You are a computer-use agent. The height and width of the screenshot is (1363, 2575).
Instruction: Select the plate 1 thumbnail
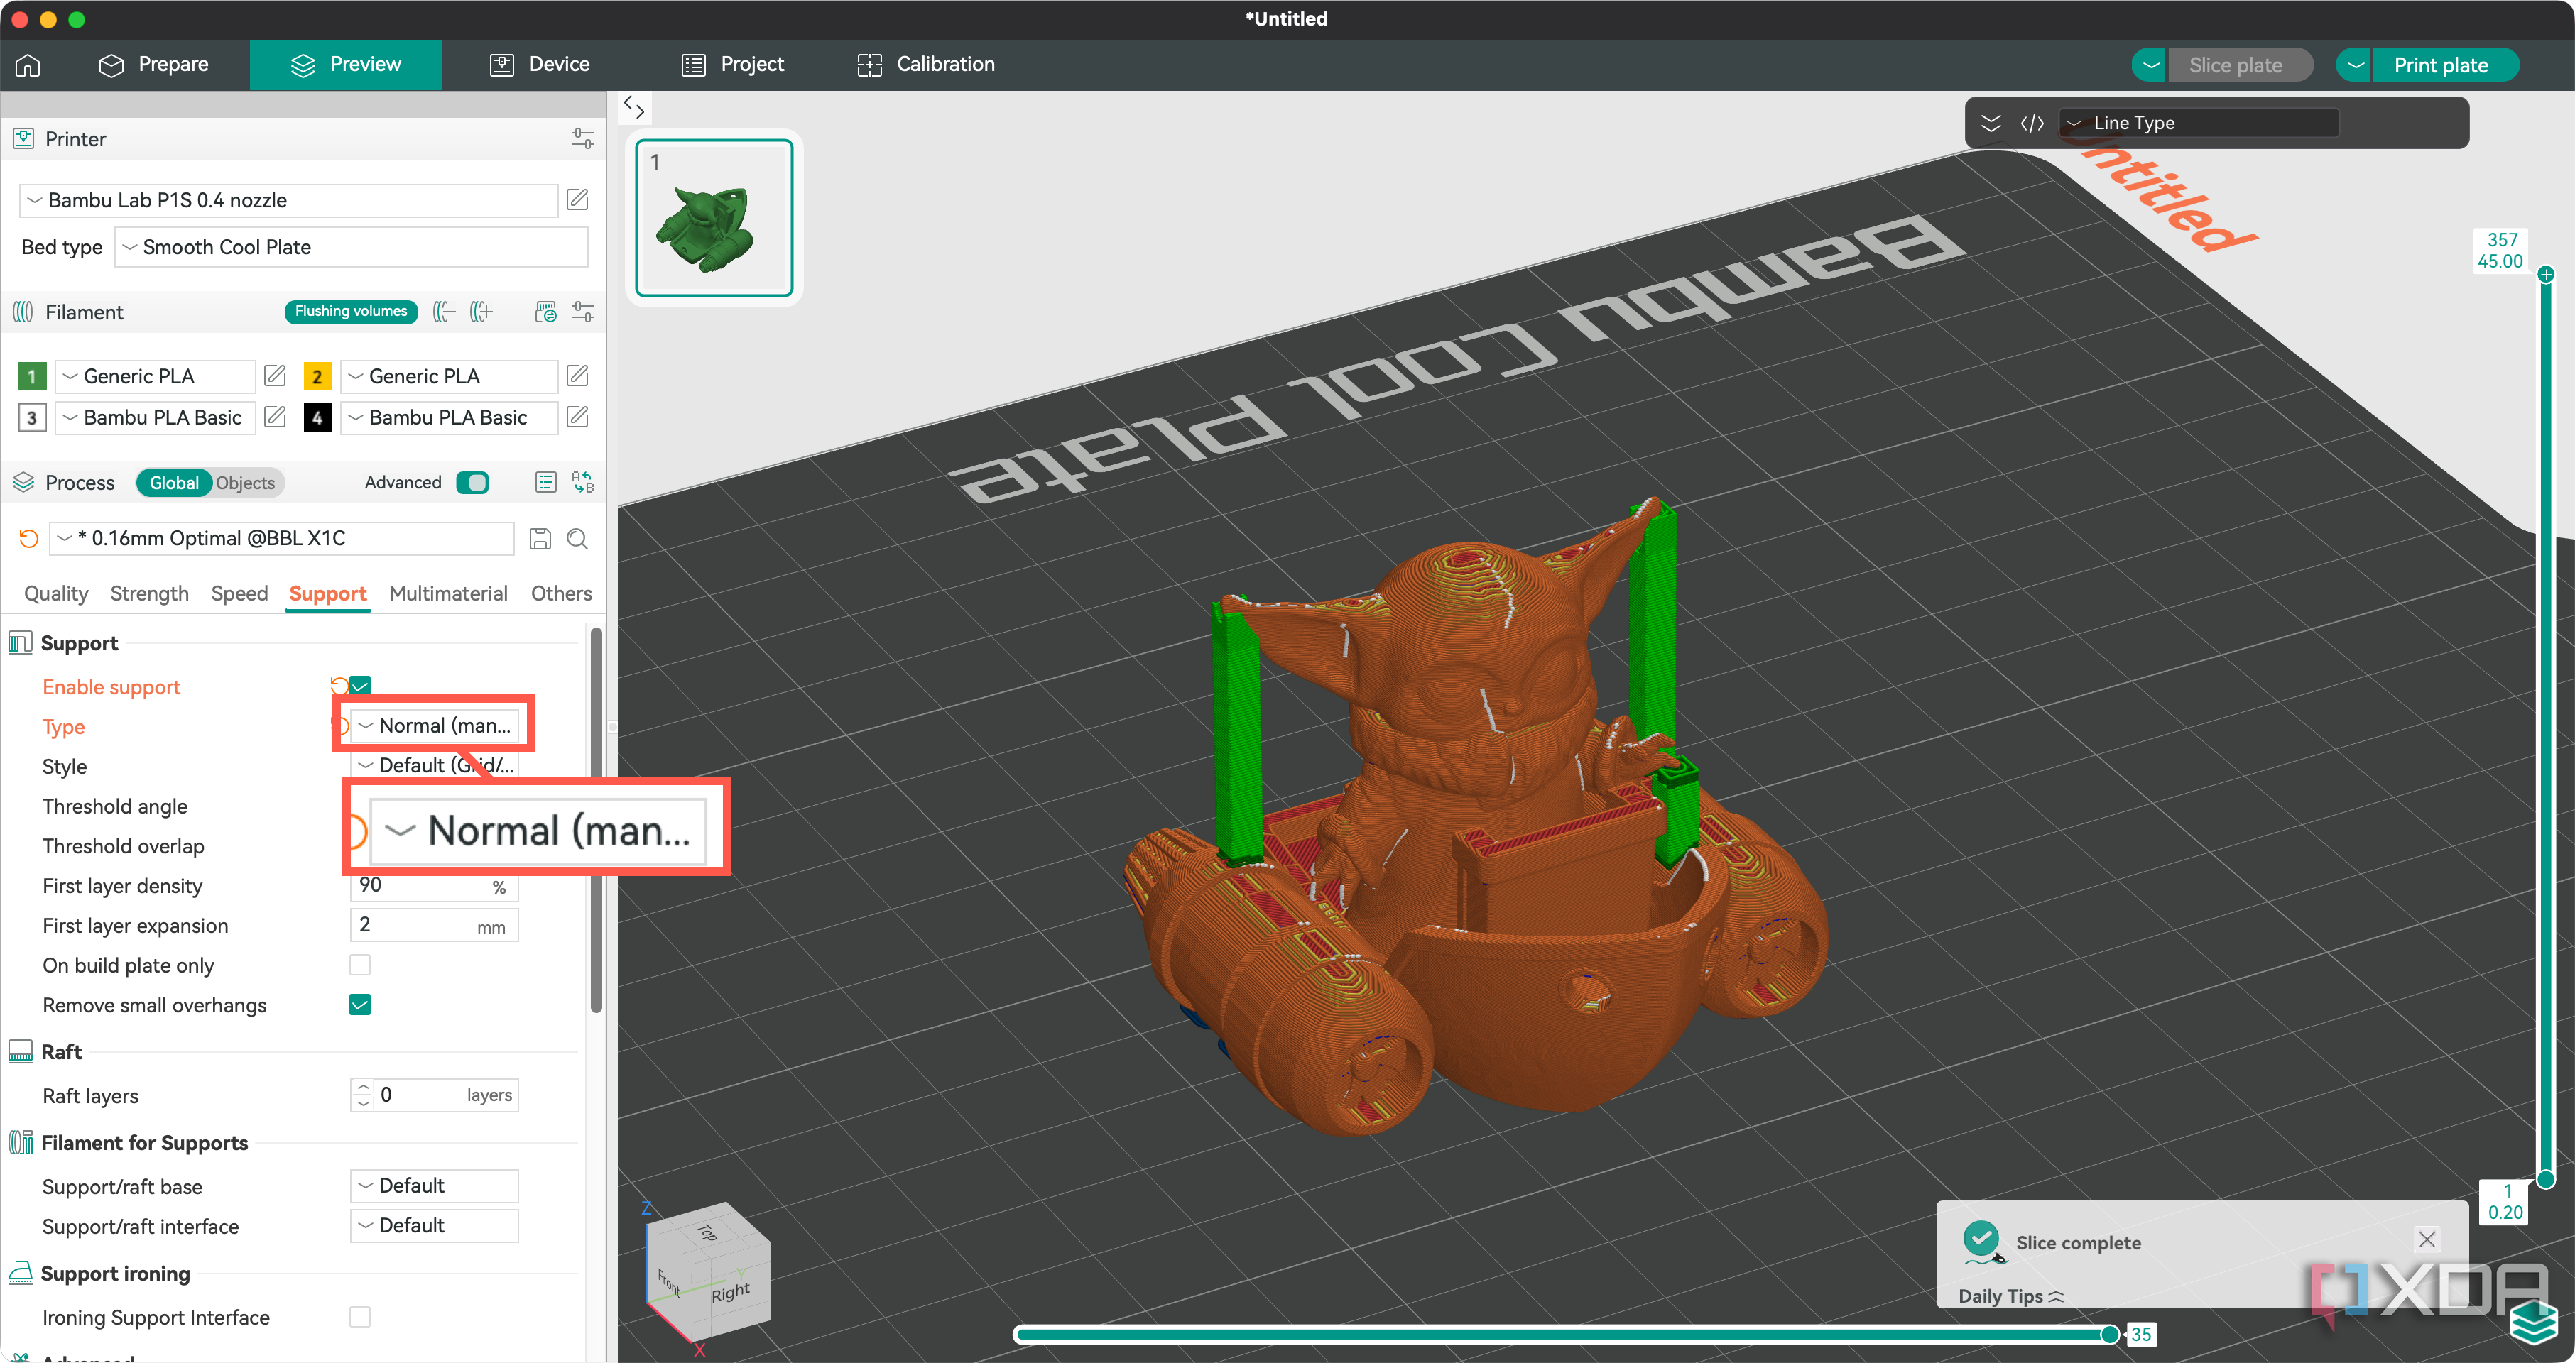(714, 218)
